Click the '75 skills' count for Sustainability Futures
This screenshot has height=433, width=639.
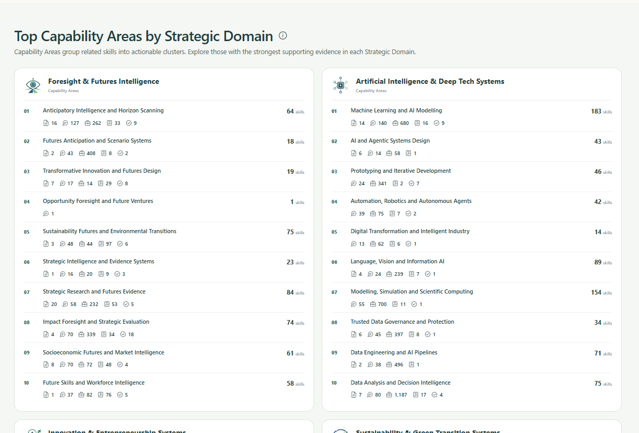(295, 232)
